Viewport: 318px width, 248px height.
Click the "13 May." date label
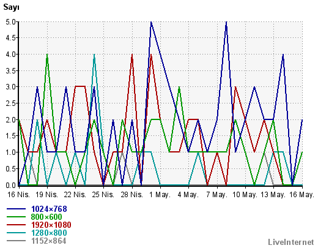[273, 195]
